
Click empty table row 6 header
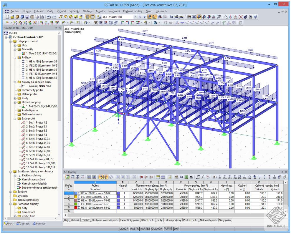[x=69, y=211]
